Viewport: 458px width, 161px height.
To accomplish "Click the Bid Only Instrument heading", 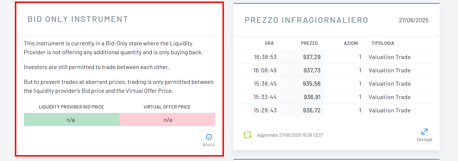I will pos(78,19).
